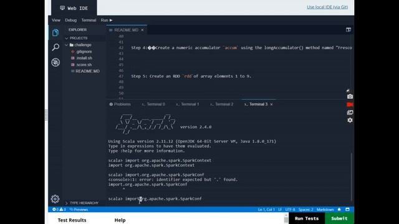
Task: Collapse the challenge folder
Action: click(67, 45)
